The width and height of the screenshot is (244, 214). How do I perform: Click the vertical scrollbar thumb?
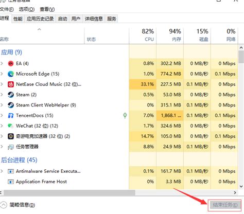point(241,57)
